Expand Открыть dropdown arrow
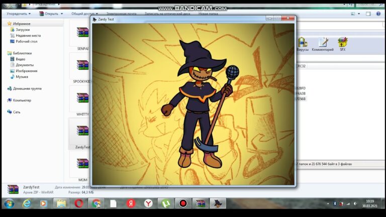 click(62, 14)
